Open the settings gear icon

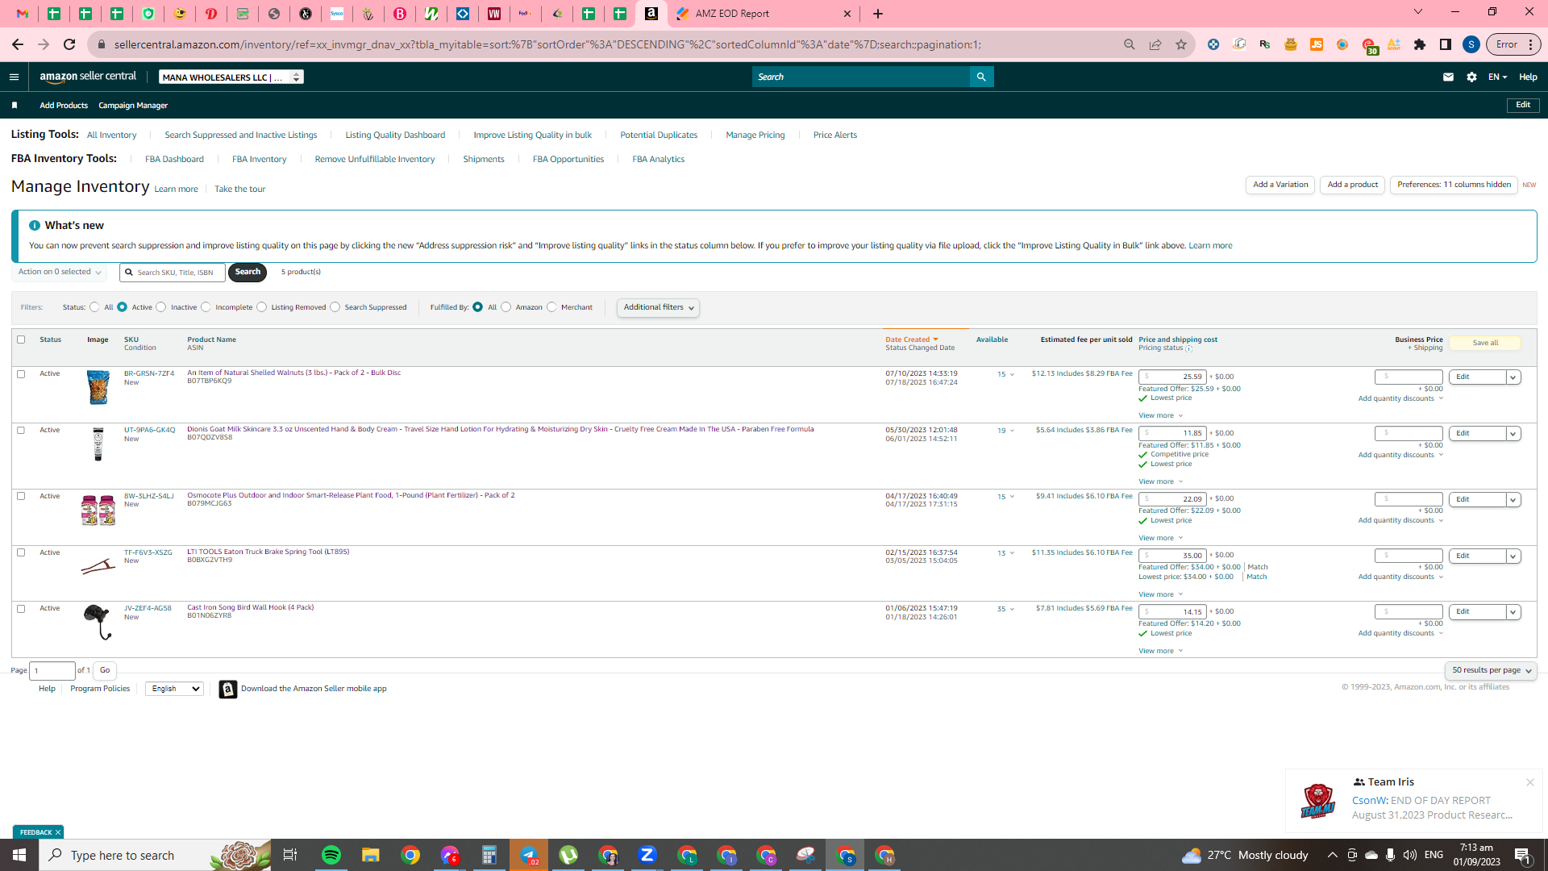(1471, 77)
